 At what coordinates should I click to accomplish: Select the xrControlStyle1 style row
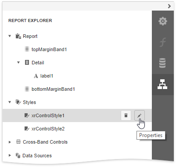(77, 115)
